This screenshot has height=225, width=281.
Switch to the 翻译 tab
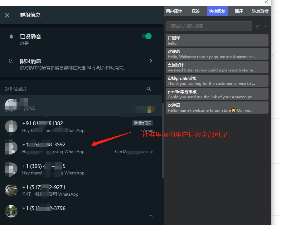pyautogui.click(x=239, y=11)
